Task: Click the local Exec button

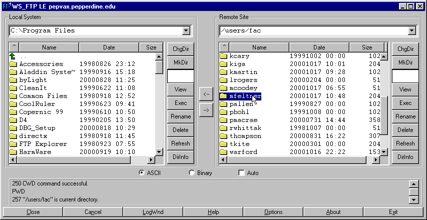Action: 181,103
